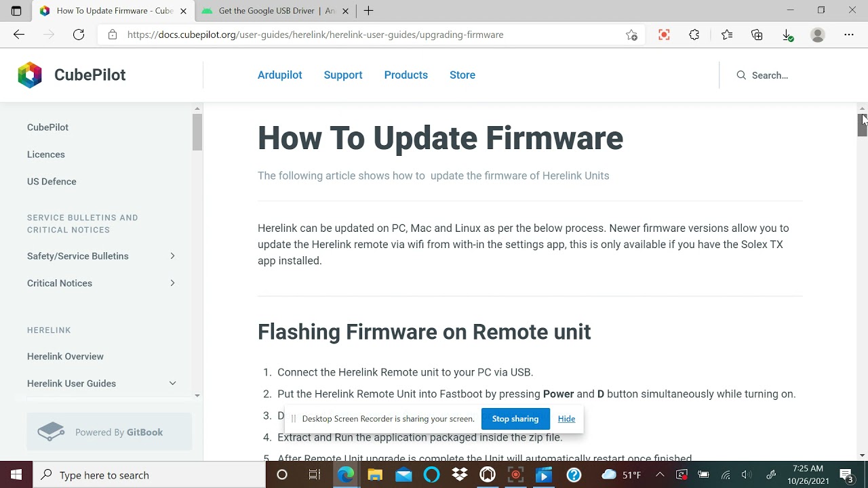The image size is (868, 488).
Task: View site information lock icon
Action: pyautogui.click(x=113, y=35)
